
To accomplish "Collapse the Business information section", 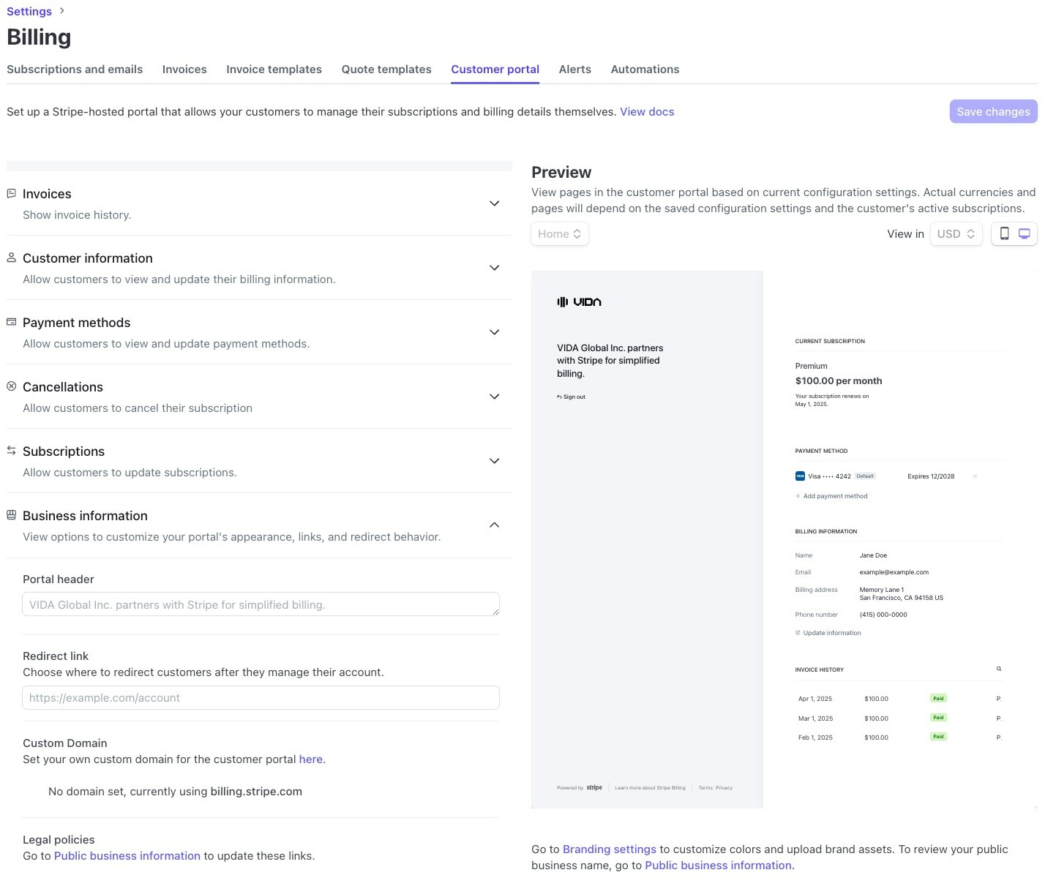I will click(494, 525).
